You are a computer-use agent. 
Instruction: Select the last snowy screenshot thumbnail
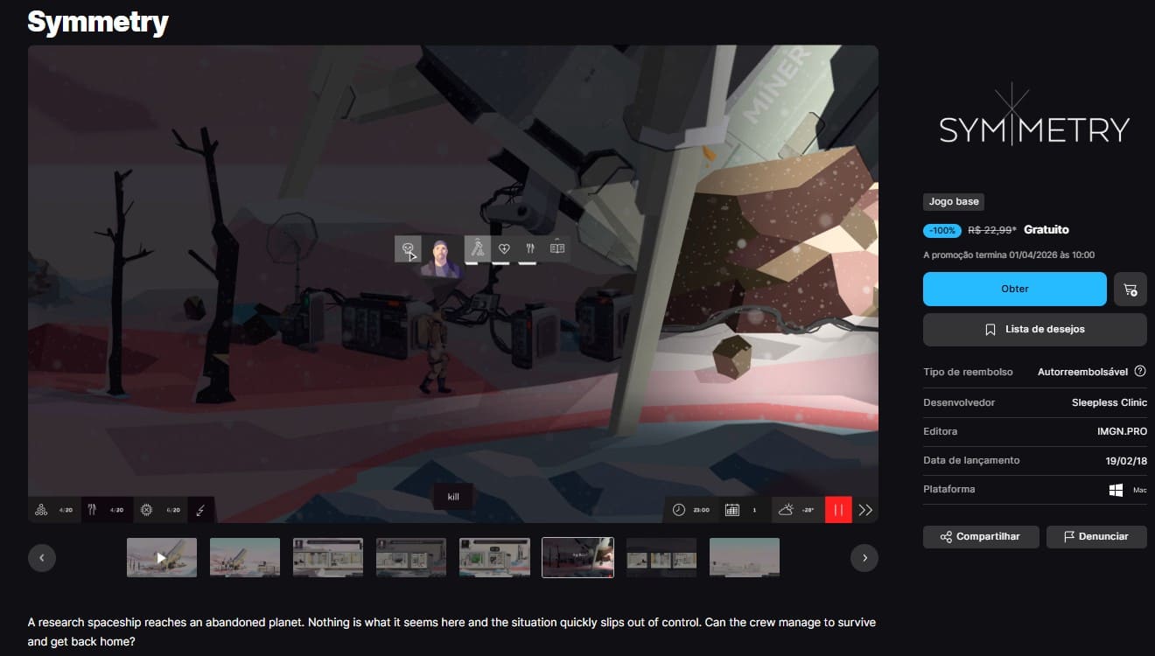[x=745, y=558]
